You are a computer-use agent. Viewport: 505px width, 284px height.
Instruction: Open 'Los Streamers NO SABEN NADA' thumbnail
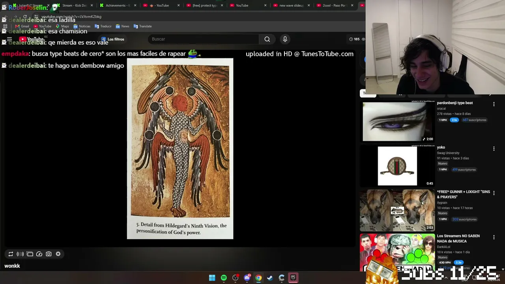(x=397, y=252)
